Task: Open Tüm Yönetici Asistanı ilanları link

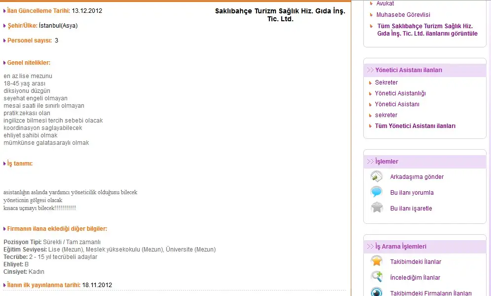Action: click(415, 126)
